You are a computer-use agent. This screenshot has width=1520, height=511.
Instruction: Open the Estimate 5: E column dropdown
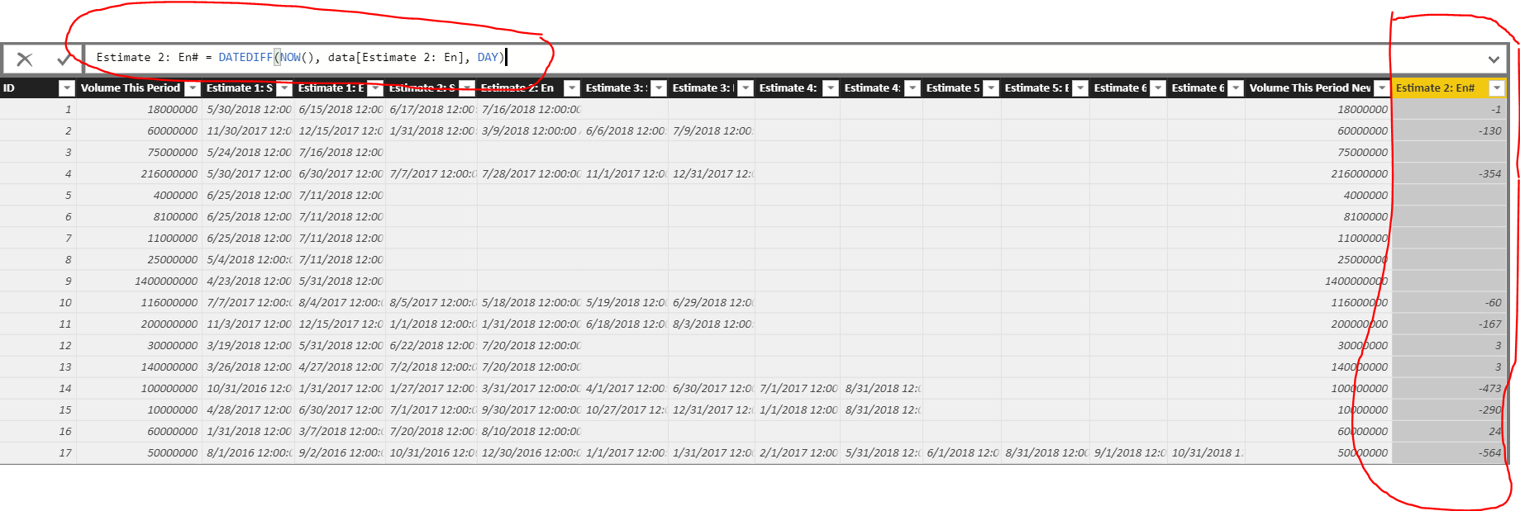(x=1080, y=88)
